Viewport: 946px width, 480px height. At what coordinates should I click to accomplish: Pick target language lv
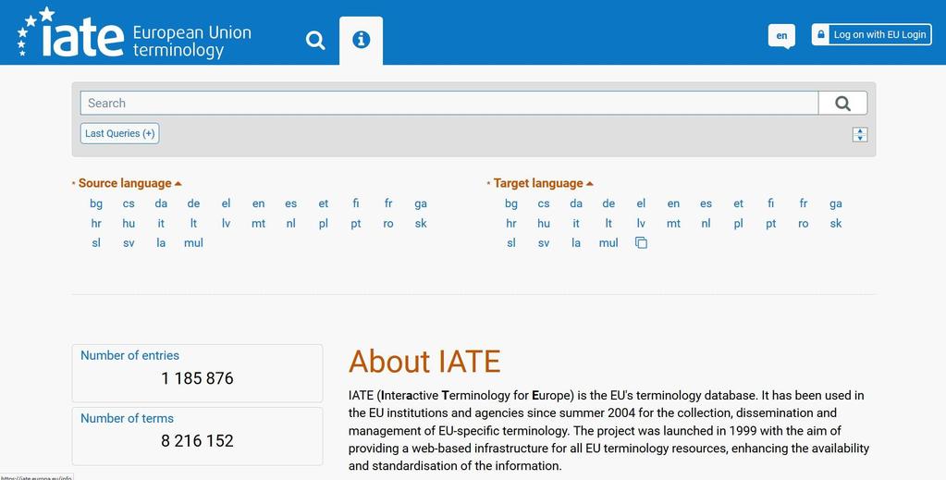tap(641, 224)
